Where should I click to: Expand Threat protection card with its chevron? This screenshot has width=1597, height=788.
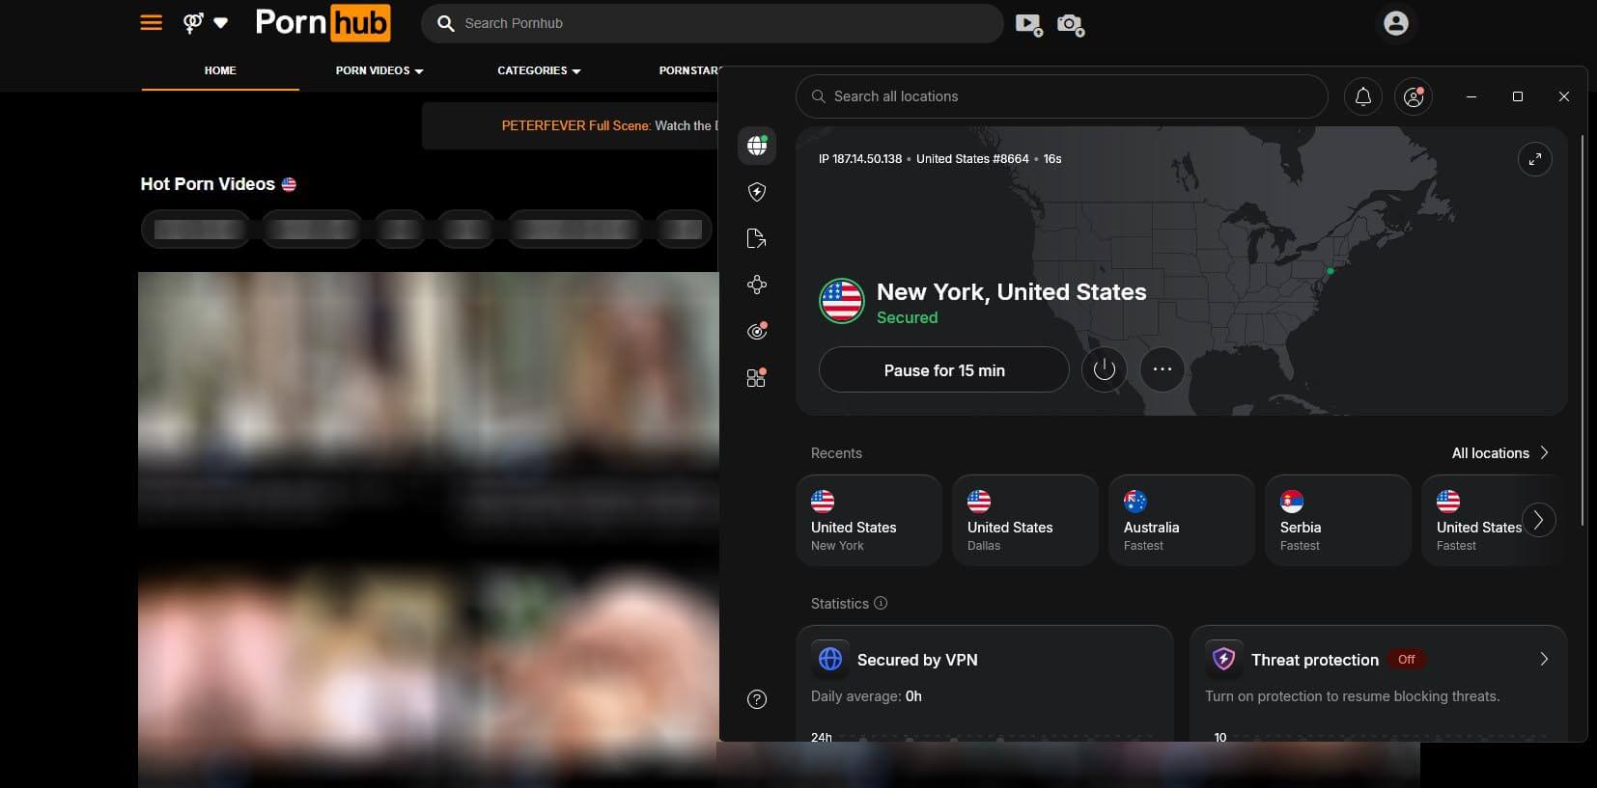click(1544, 659)
